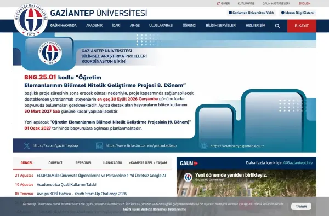Open the ULUSLARARASI menu

(x=161, y=26)
